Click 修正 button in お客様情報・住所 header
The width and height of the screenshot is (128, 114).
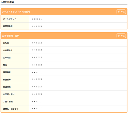tap(121, 36)
